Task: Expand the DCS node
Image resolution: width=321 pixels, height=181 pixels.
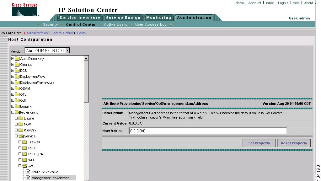Action: pos(13,71)
